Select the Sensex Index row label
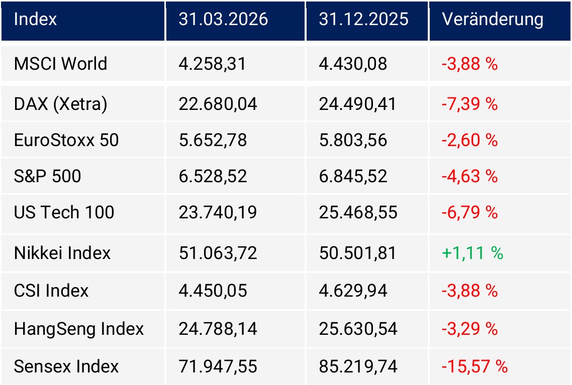 [66, 366]
